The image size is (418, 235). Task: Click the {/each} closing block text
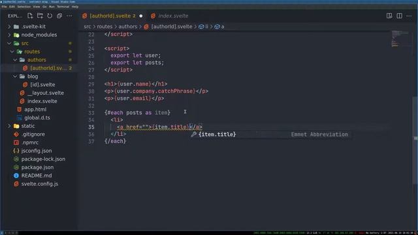(115, 141)
